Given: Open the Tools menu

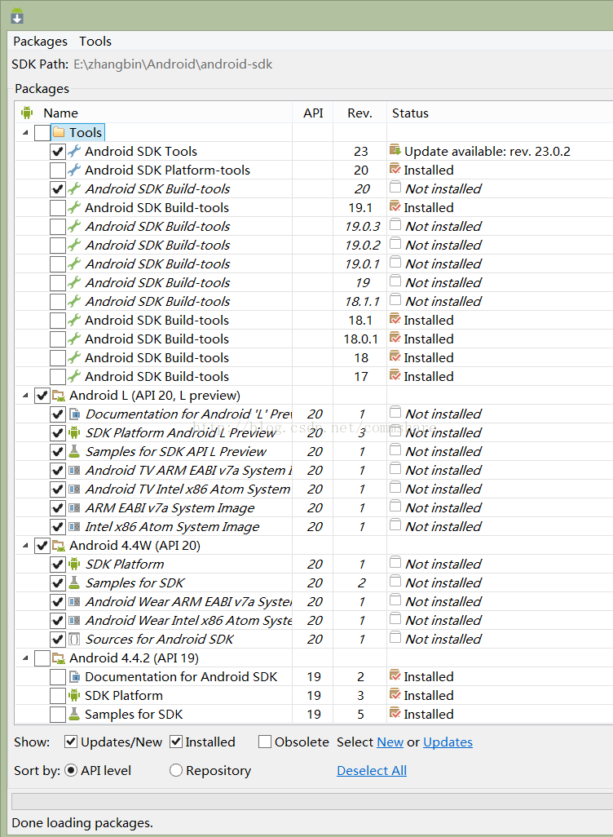Looking at the screenshot, I should click(x=95, y=41).
